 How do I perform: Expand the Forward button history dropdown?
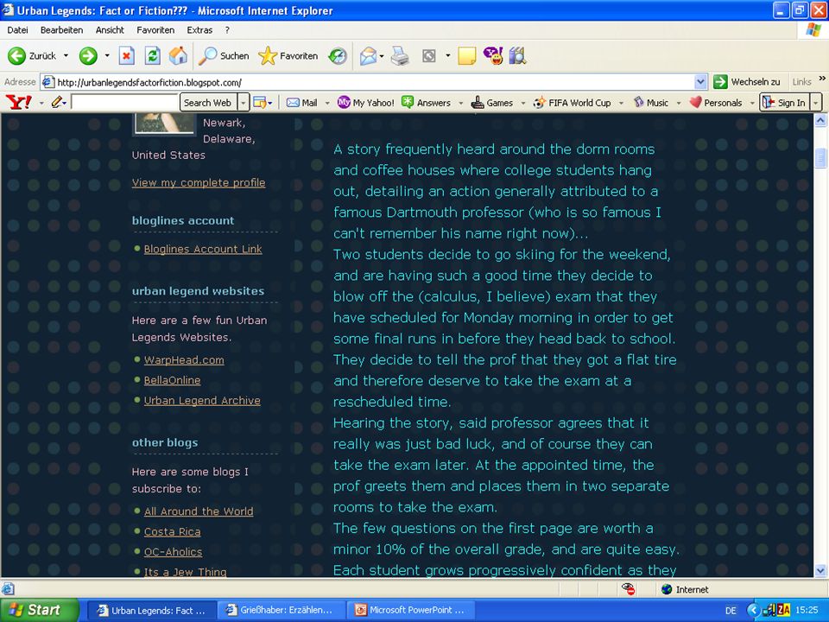click(x=107, y=55)
